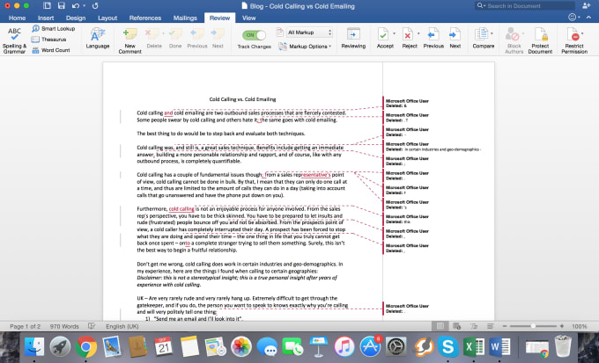The height and width of the screenshot is (363, 599).
Task: Click the zoom slider handle
Action: 533,326
